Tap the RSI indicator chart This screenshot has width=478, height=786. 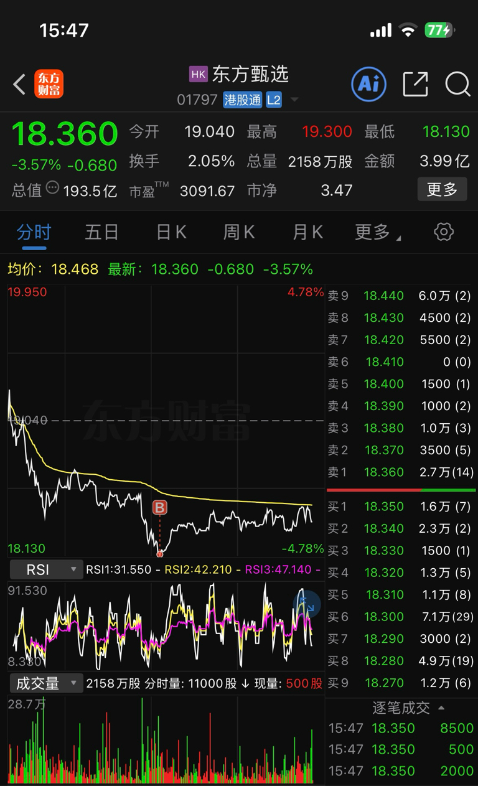click(166, 625)
